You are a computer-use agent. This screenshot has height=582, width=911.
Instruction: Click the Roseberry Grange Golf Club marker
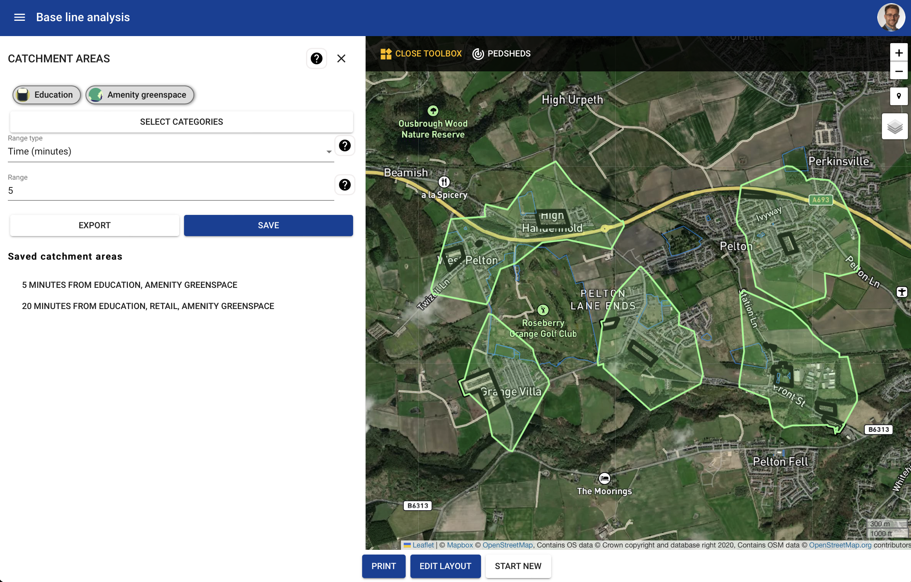click(543, 310)
